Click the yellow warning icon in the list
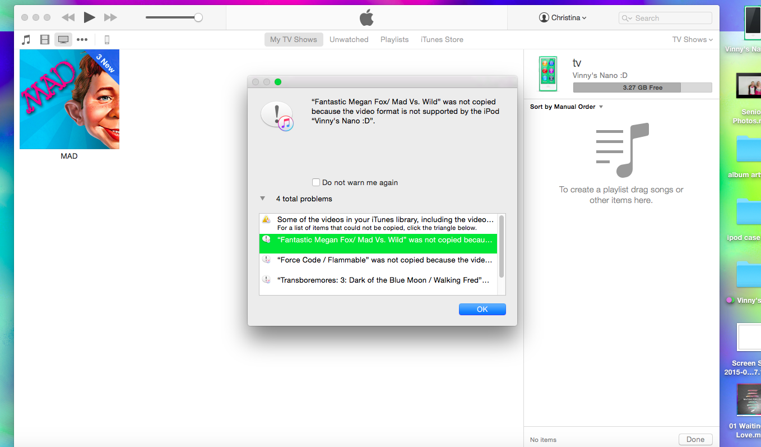The width and height of the screenshot is (761, 447). tap(266, 219)
